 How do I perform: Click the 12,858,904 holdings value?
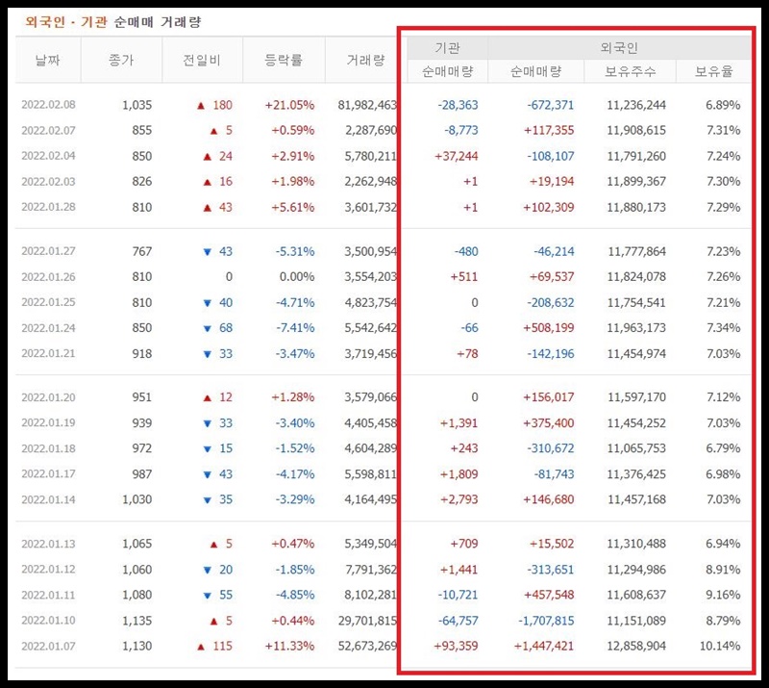pos(636,646)
